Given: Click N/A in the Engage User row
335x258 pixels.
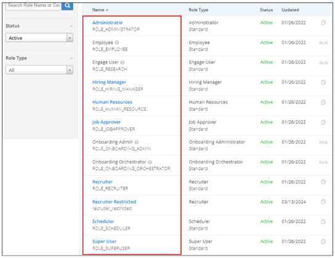Looking at the screenshot, I should tap(323, 63).
